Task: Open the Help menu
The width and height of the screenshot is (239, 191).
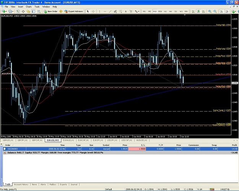Action: (x=55, y=7)
